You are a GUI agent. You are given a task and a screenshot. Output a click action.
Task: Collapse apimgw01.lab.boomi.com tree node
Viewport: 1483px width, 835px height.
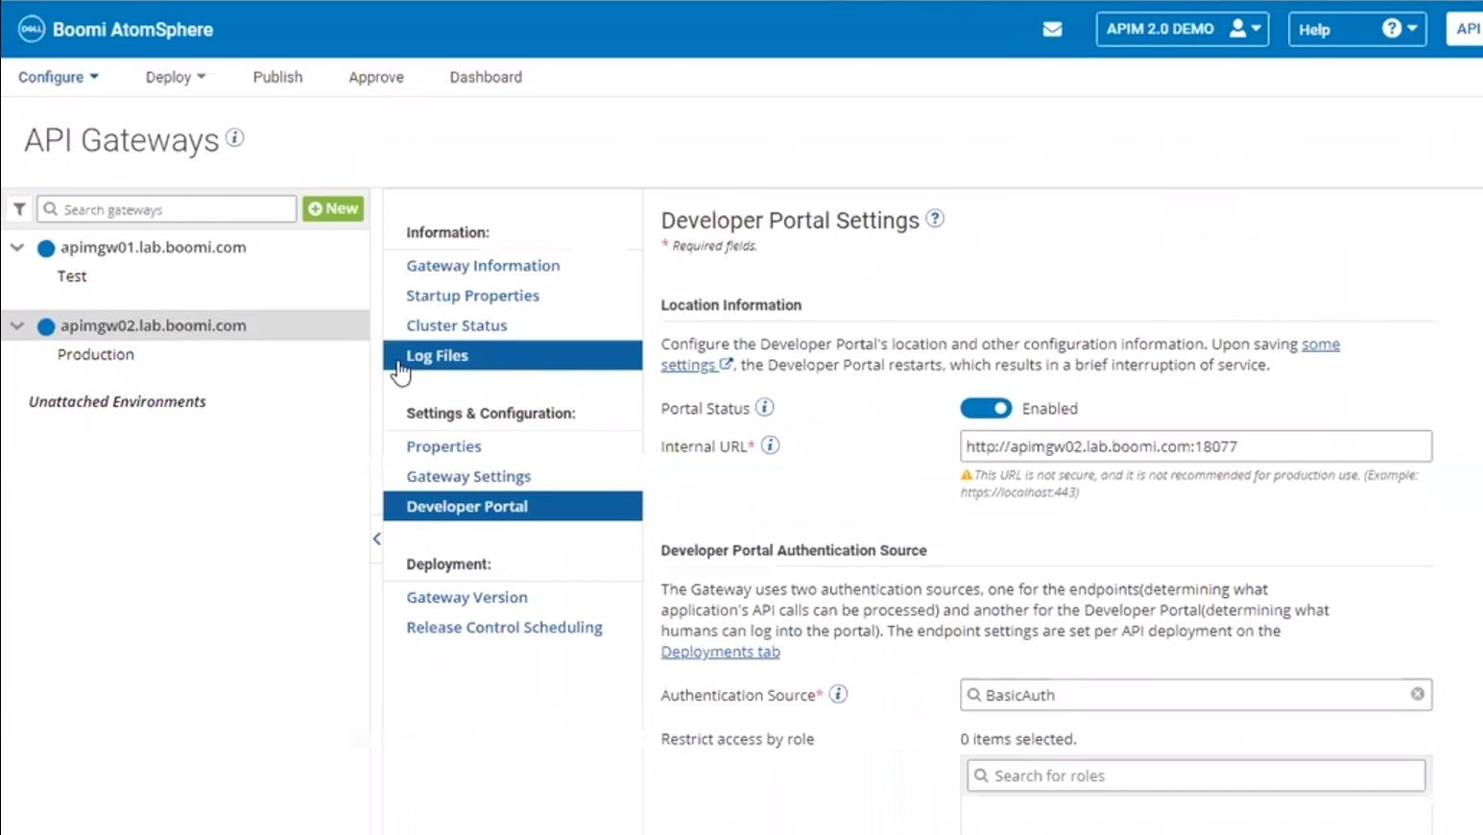(17, 248)
